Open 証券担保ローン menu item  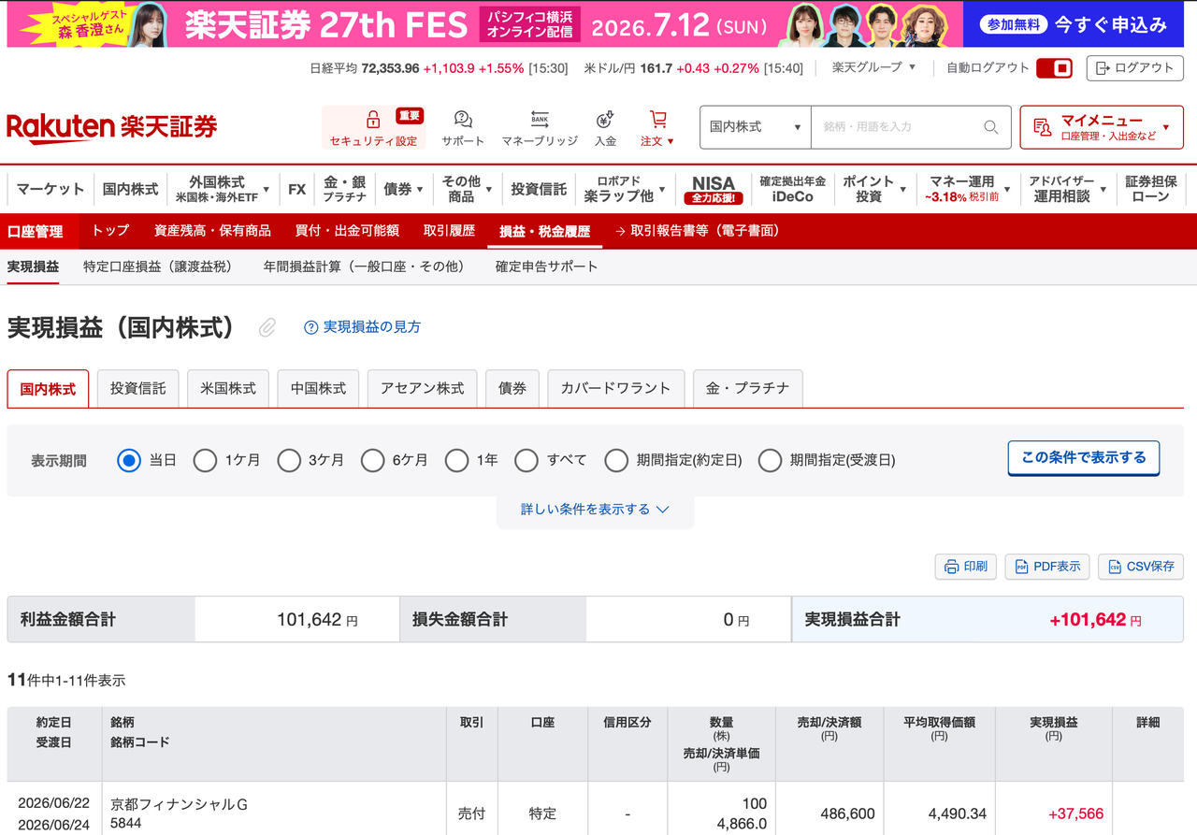pyautogui.click(x=1151, y=189)
